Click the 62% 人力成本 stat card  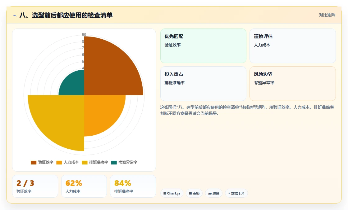[x=84, y=186]
